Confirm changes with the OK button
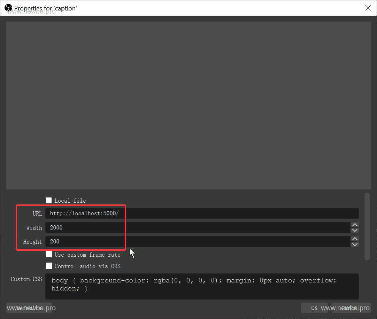This screenshot has height=319, width=377. 314,308
